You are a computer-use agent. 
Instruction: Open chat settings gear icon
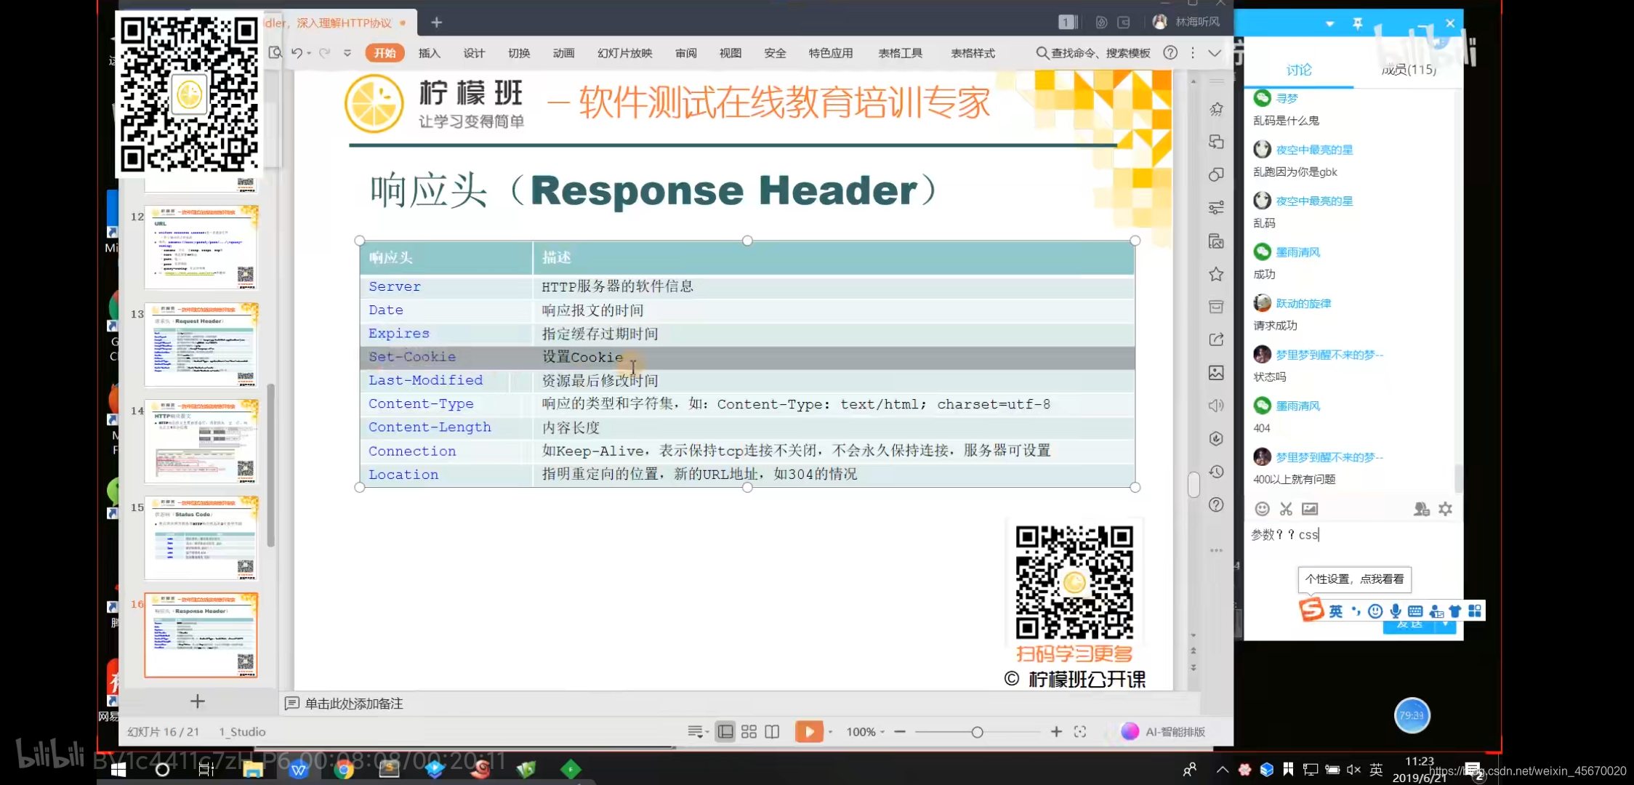point(1445,509)
